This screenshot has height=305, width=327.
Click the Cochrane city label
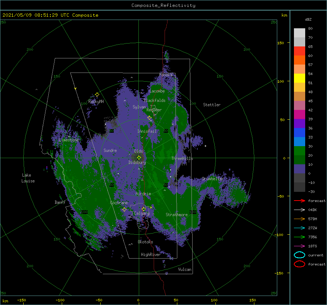pos(119,203)
